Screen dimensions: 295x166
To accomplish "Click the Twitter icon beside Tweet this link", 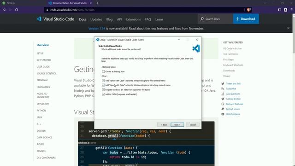I will tap(223, 83).
